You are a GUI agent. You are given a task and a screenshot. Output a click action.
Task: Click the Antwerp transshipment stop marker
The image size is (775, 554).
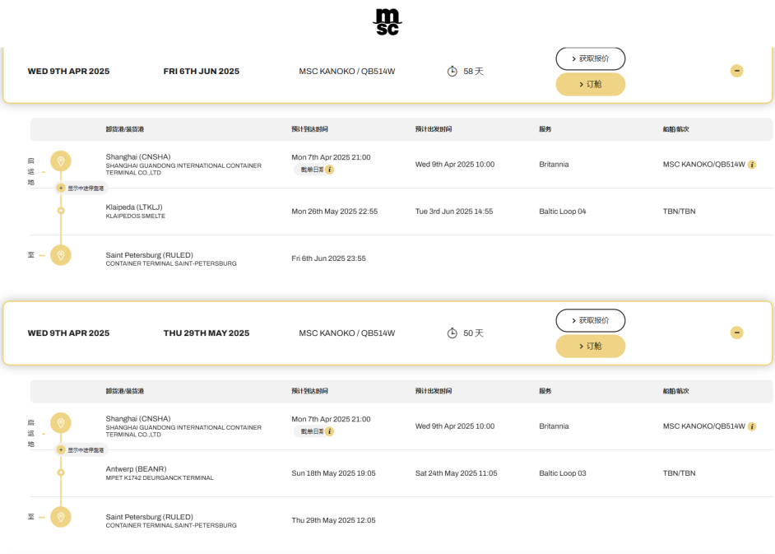(x=60, y=473)
